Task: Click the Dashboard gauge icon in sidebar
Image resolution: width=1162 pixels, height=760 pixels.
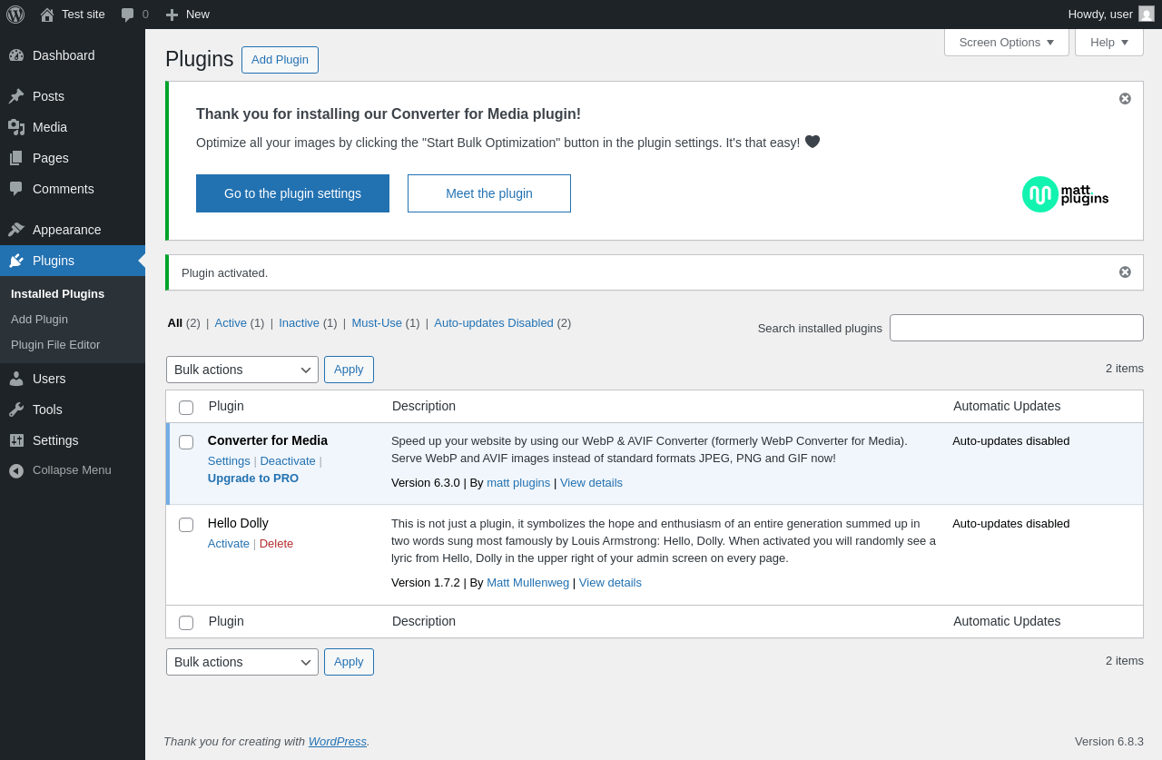Action: 16,55
